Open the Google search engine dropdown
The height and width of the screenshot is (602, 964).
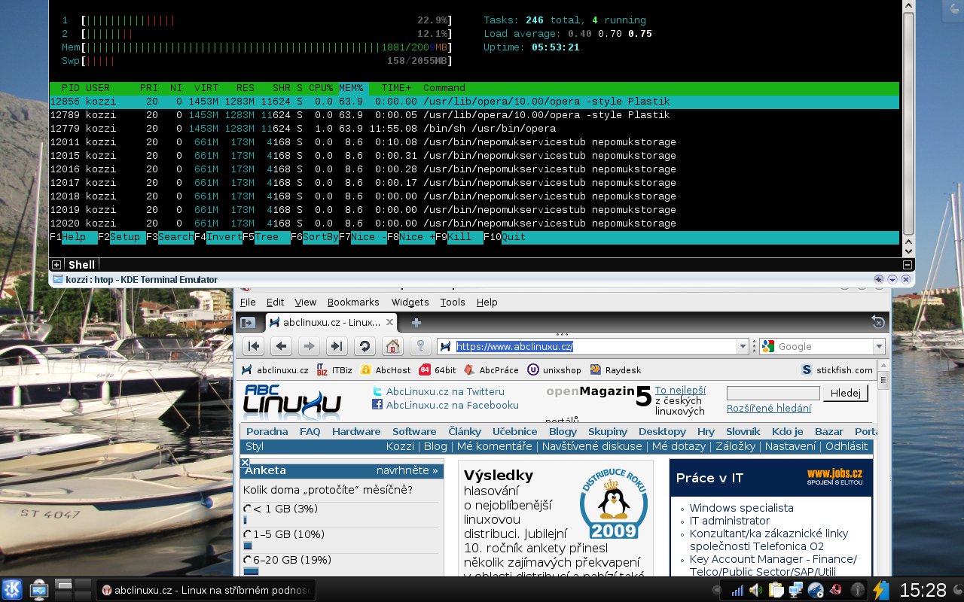(878, 346)
